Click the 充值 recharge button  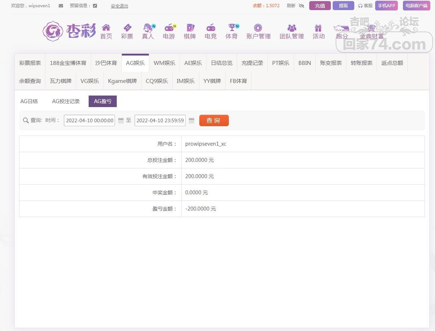(320, 6)
